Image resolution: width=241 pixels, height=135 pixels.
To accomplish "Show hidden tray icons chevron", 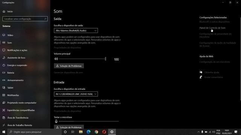I will pos(198,132).
